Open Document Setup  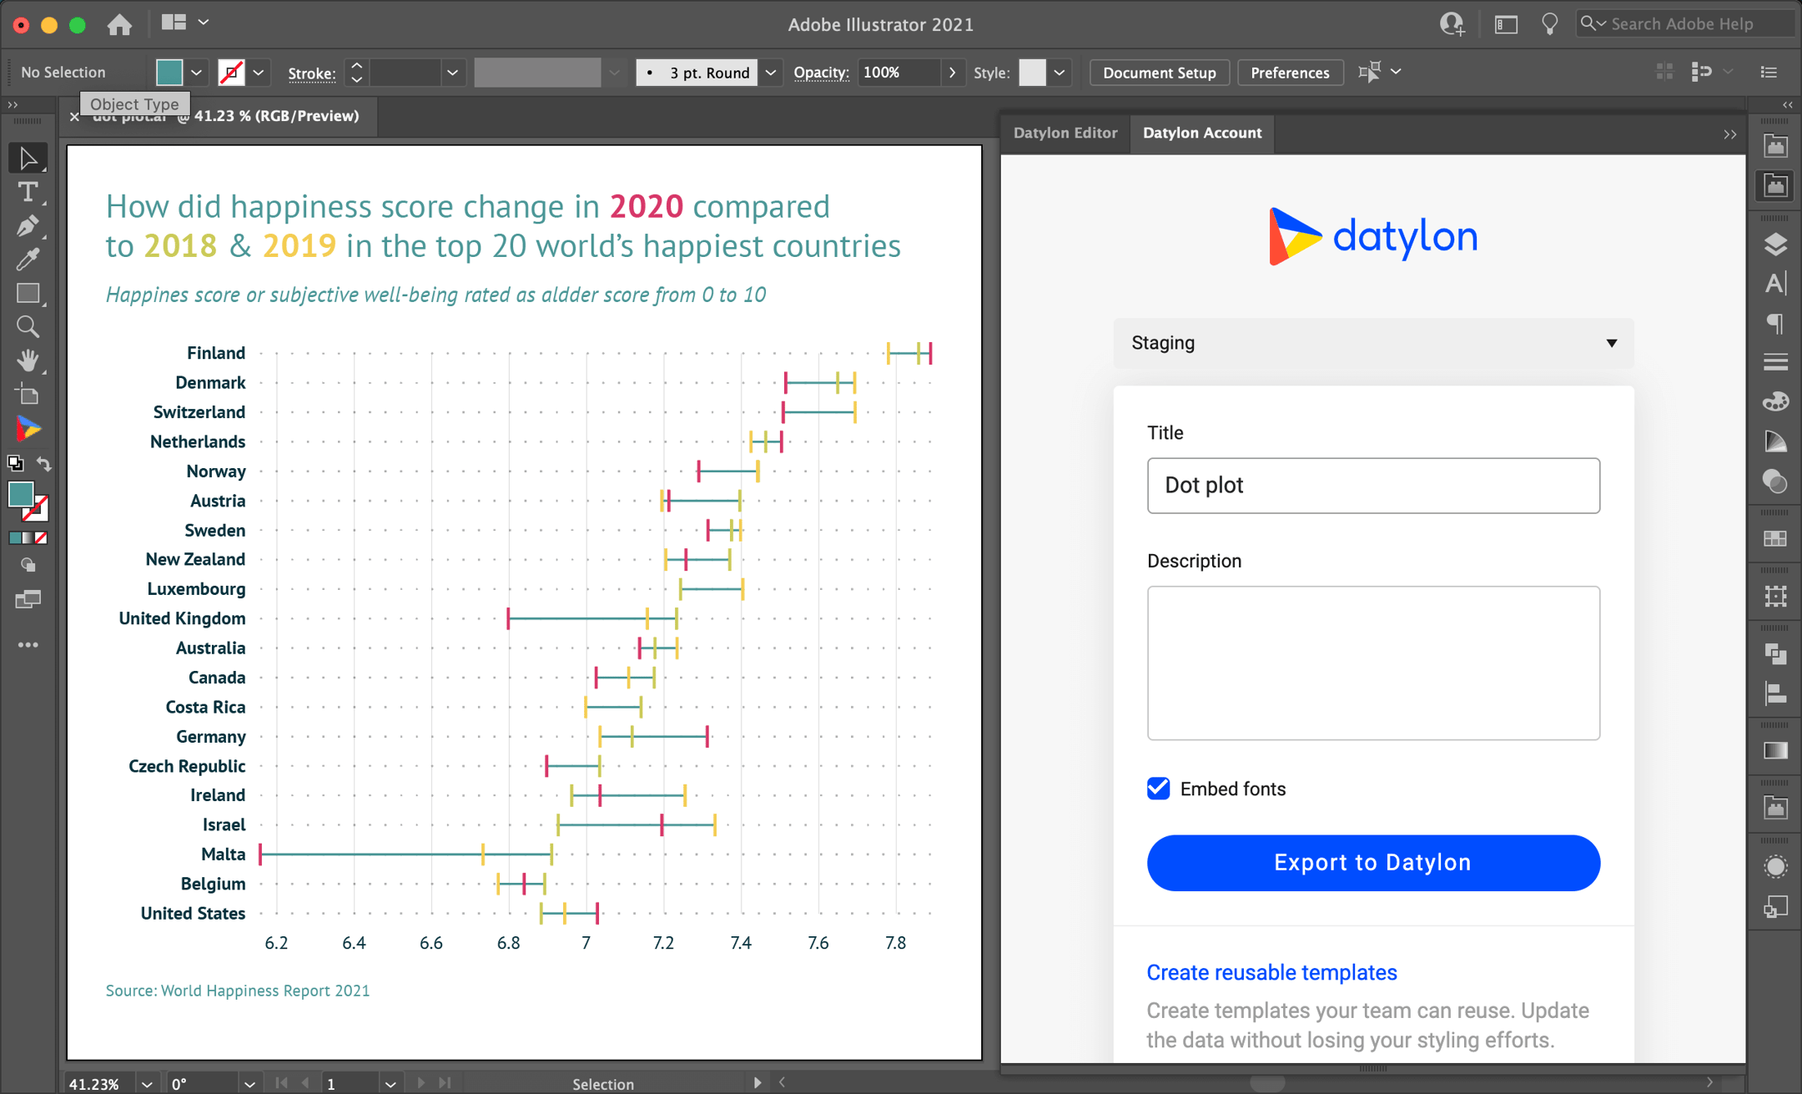tap(1158, 73)
